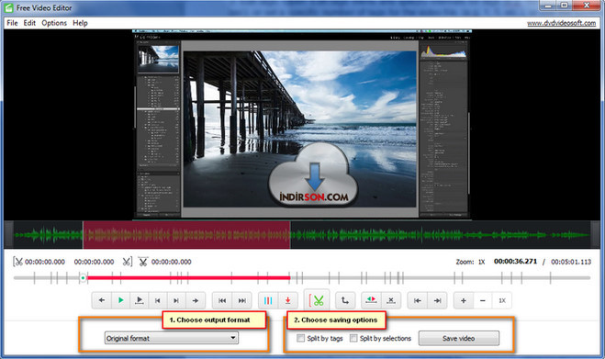Click the delete selection X icon

coord(391,300)
